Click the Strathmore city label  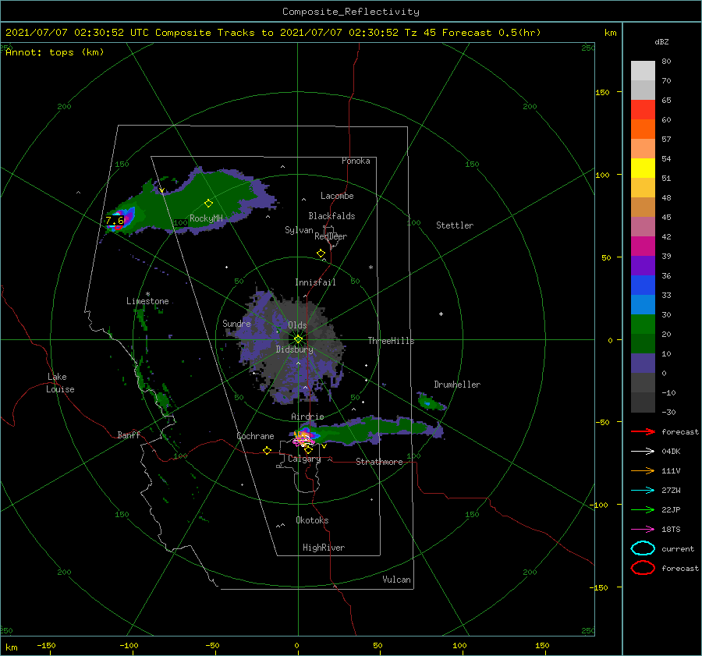tap(379, 462)
